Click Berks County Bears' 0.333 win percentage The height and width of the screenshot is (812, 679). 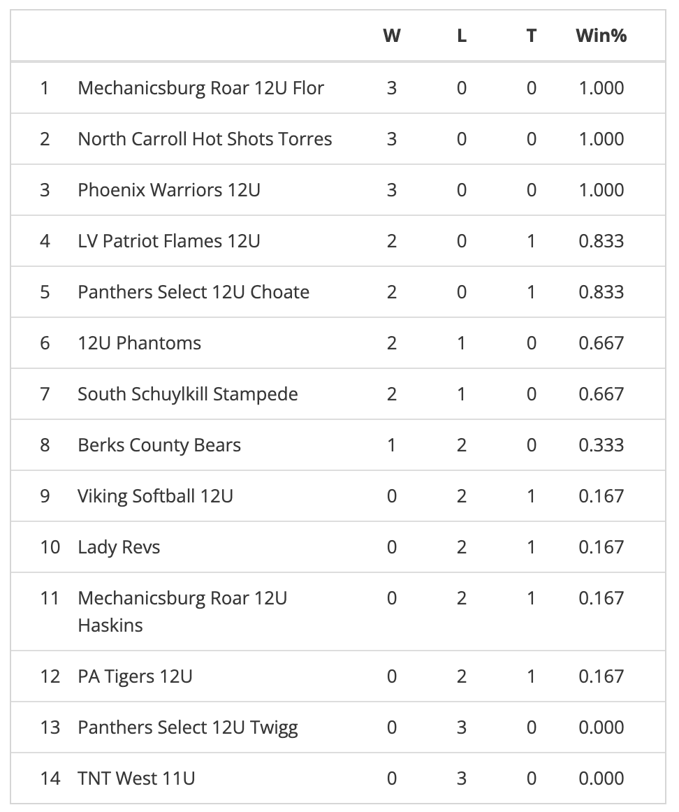[x=601, y=445]
